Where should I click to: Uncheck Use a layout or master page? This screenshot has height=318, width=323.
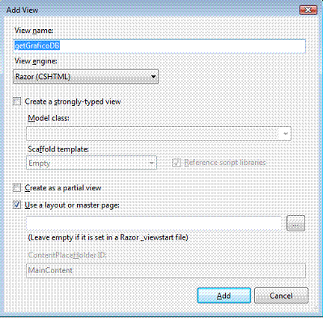pyautogui.click(x=17, y=205)
